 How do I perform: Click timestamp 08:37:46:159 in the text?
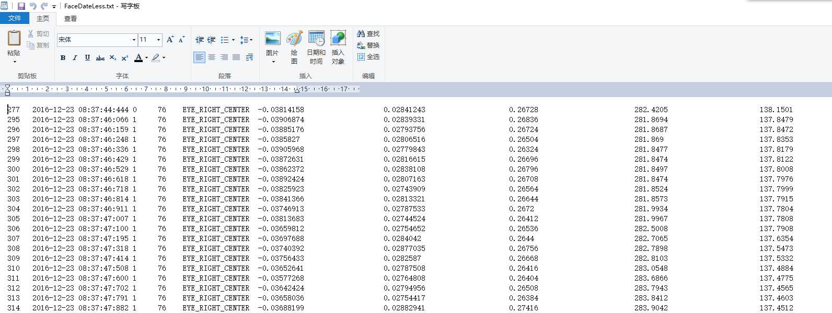click(103, 129)
